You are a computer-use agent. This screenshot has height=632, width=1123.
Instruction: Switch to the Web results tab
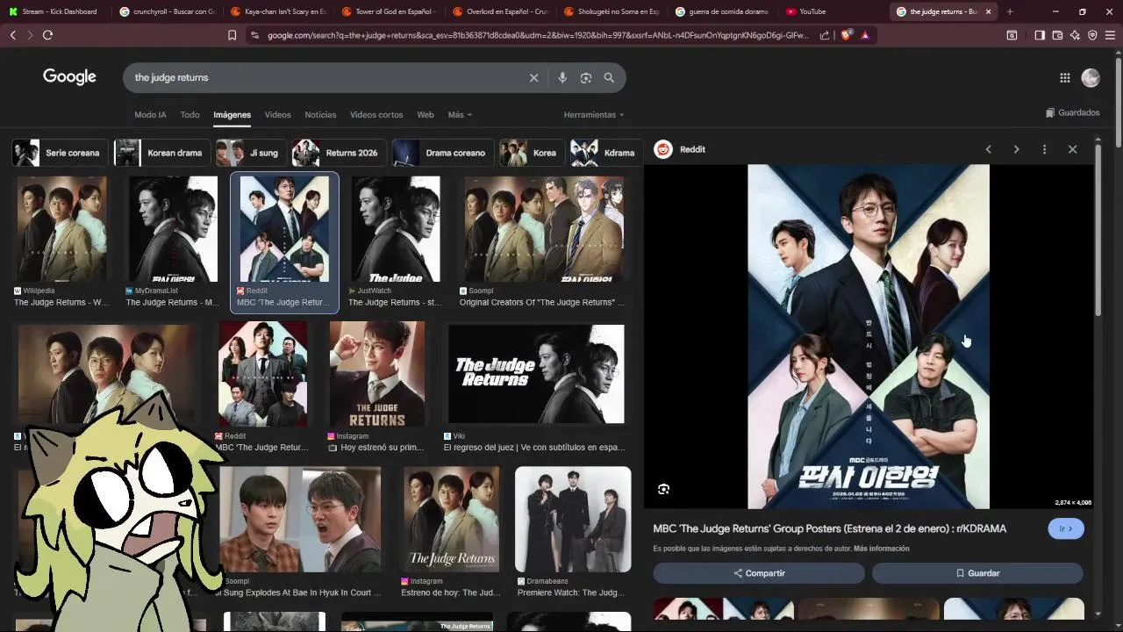tap(426, 115)
